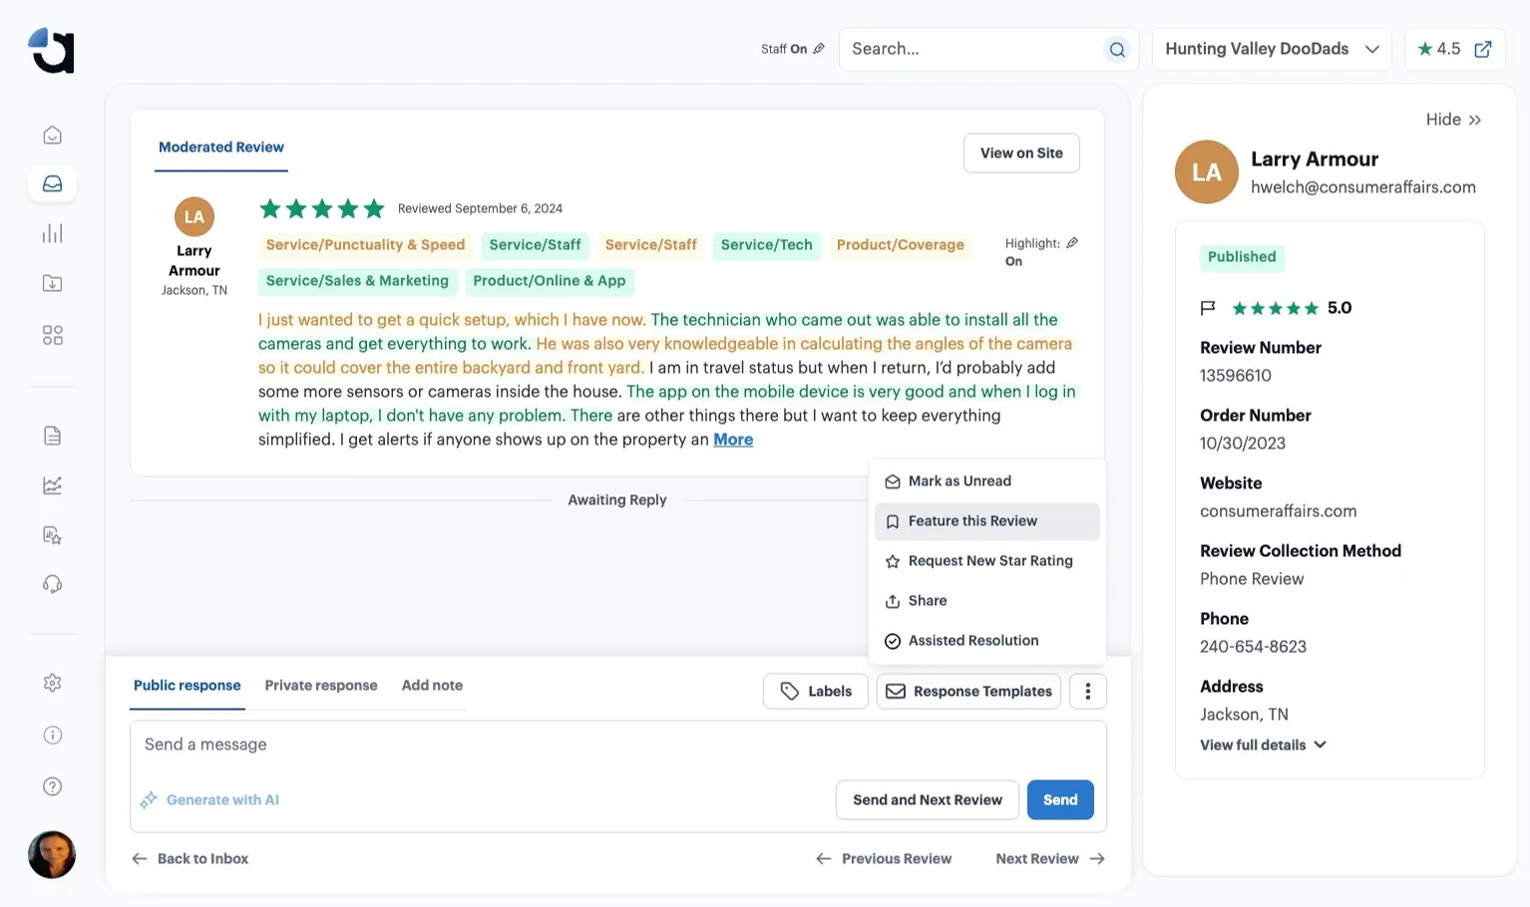Open the four-squares apps grid icon in sidebar
Viewport: 1530px width, 907px height.
[x=53, y=335]
